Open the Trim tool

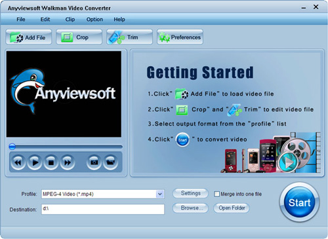pos(129,37)
